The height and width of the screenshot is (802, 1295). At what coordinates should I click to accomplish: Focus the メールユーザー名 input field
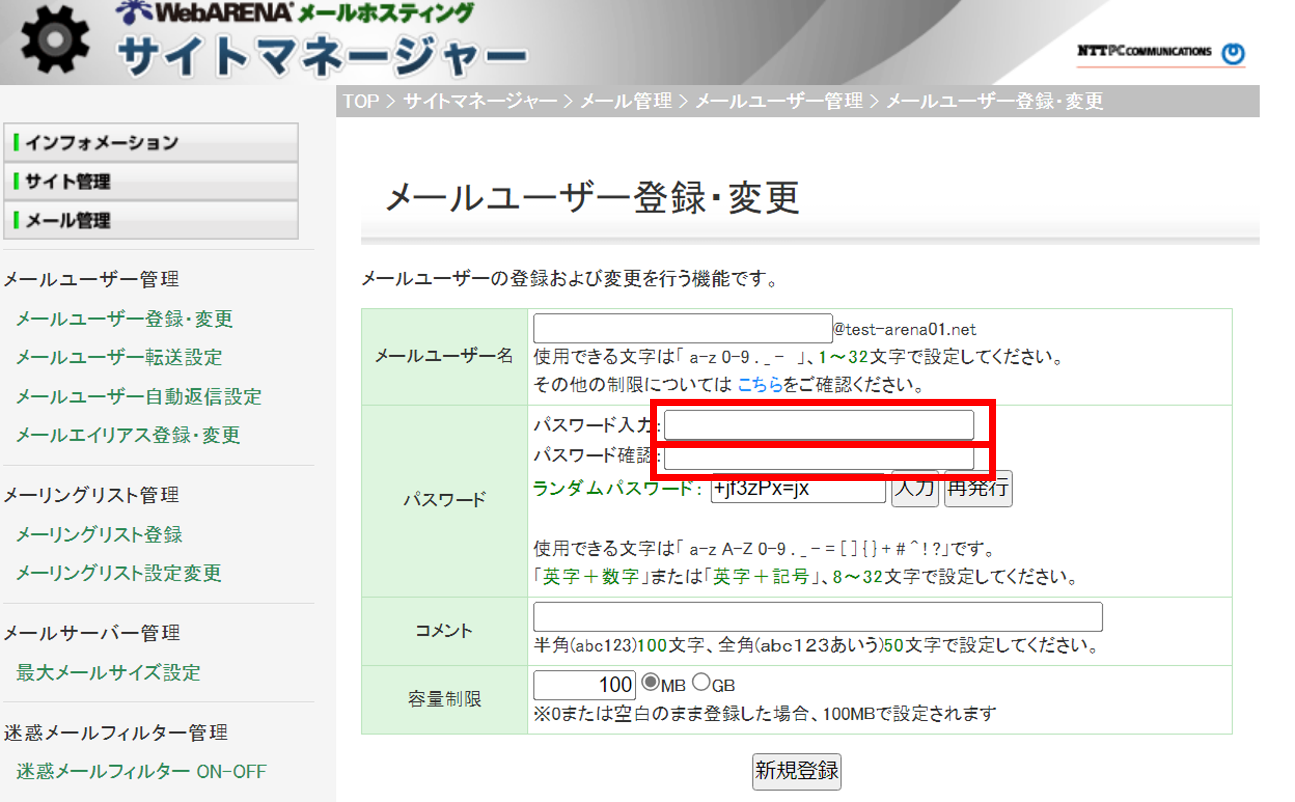[682, 328]
